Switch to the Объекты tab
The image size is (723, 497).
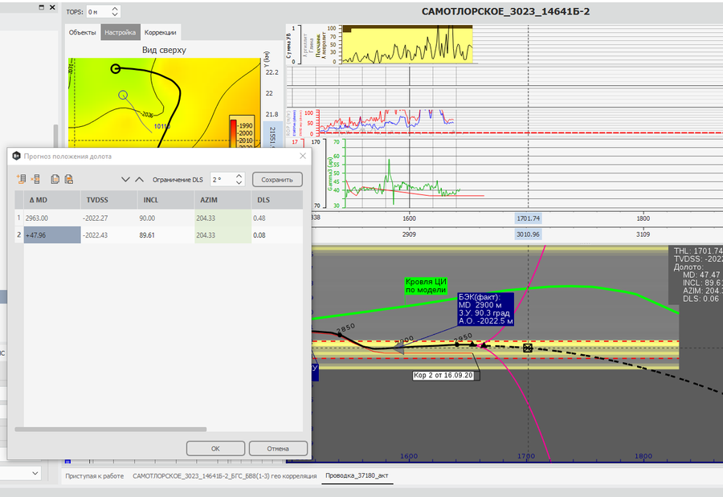(82, 32)
